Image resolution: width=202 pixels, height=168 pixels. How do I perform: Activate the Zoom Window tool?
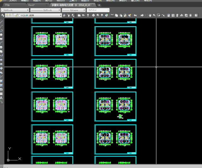tap(159, 15)
